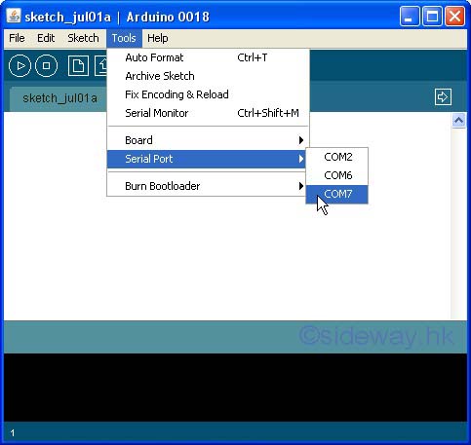Minimize the Arduino window

(x=410, y=17)
